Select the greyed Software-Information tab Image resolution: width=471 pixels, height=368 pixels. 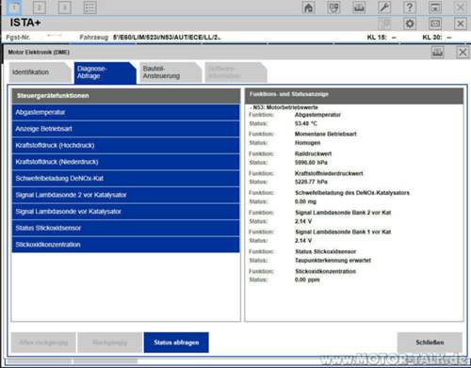(x=235, y=72)
